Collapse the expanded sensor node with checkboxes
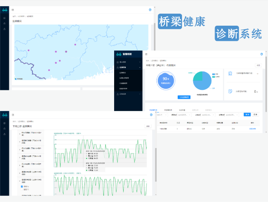The width and height of the screenshot is (268, 202). click(19, 181)
